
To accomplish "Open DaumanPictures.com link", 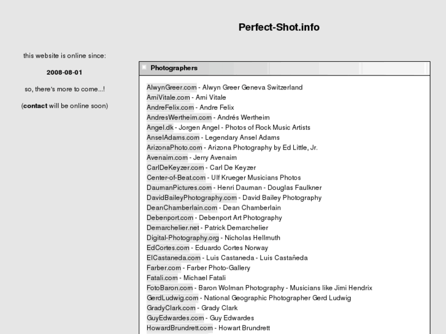I will tap(179, 188).
